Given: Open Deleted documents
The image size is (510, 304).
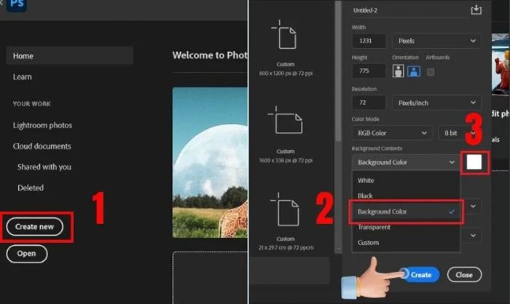Looking at the screenshot, I should 31,188.
